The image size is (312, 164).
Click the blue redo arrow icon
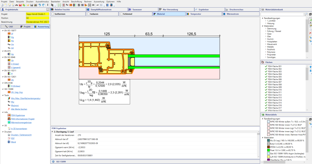[x=43, y=5]
